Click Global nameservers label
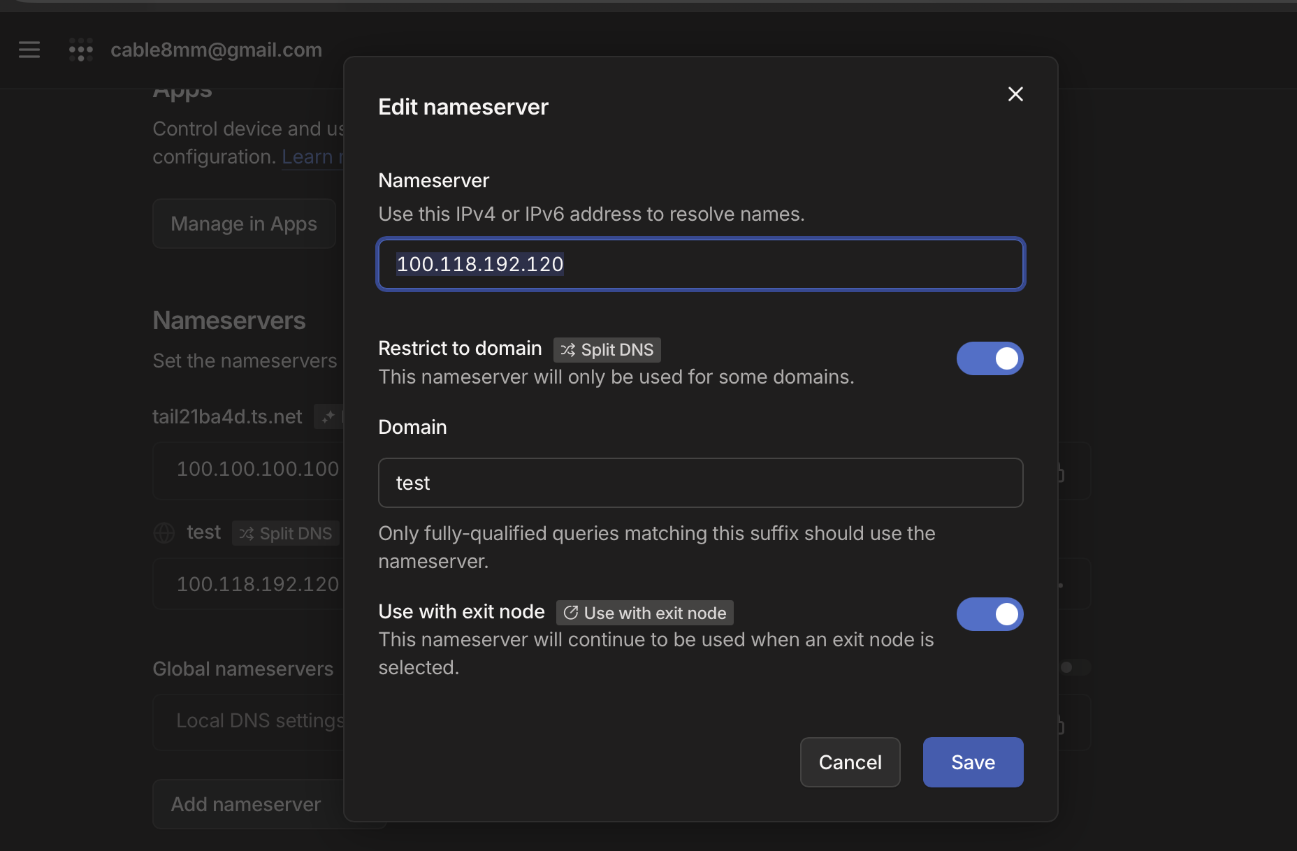 pos(243,669)
